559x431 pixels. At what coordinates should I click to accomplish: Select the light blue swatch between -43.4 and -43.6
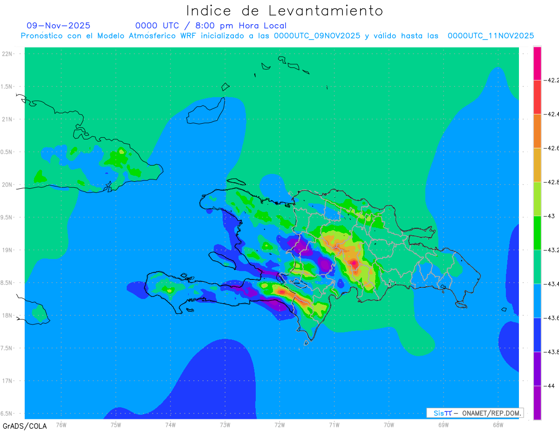(537, 301)
